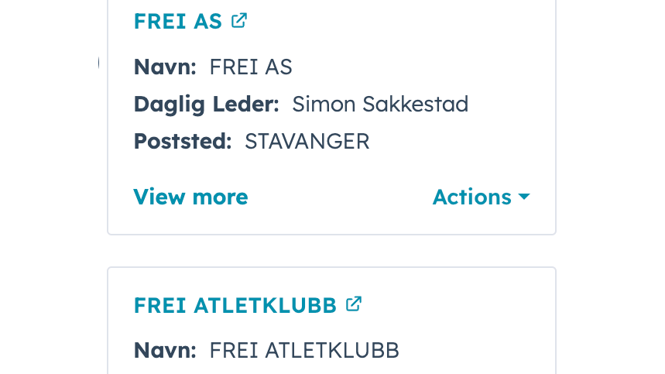Click View more on FREI AS card
The image size is (665, 374).
click(x=190, y=197)
